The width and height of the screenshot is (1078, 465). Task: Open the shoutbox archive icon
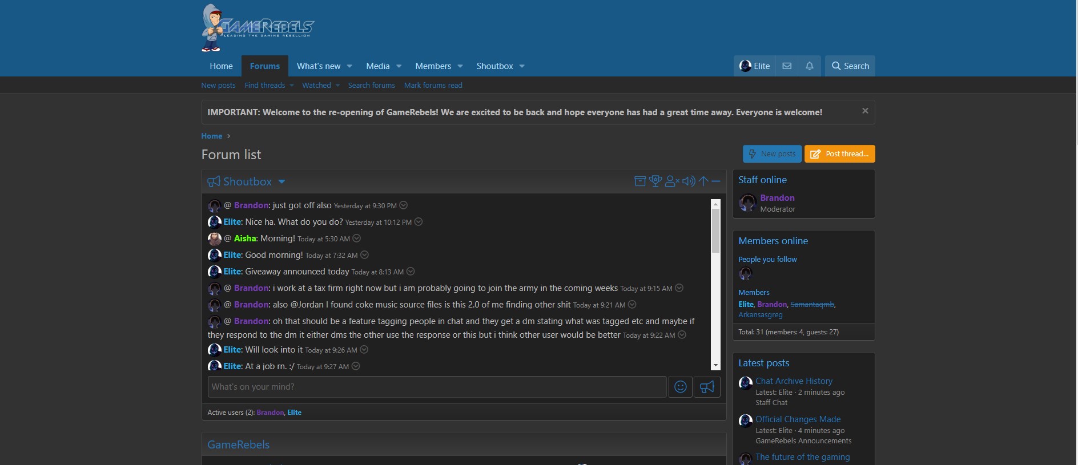[640, 181]
